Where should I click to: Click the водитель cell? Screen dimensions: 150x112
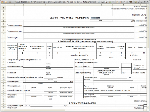pos(111,86)
